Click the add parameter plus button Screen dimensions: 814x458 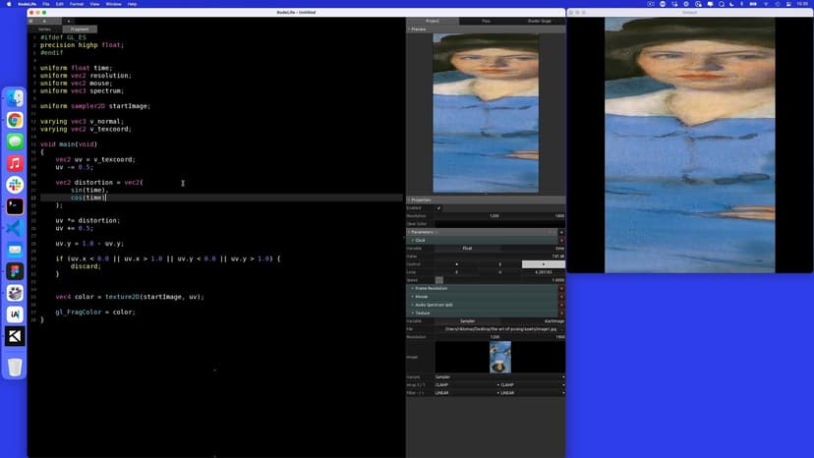pyautogui.click(x=561, y=232)
